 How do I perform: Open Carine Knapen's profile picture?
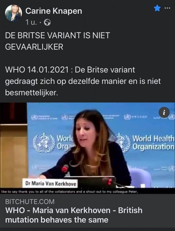(x=14, y=13)
